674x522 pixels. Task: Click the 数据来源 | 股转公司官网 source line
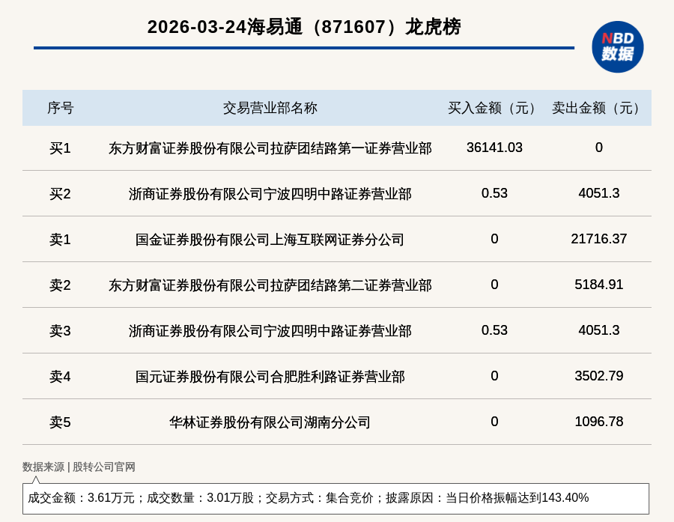[x=79, y=467]
